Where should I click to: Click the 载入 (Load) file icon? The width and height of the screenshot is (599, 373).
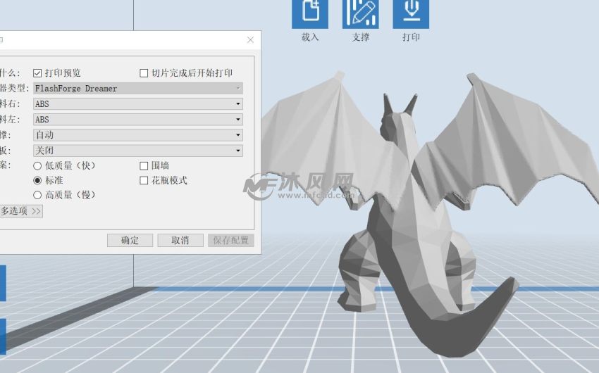click(310, 13)
